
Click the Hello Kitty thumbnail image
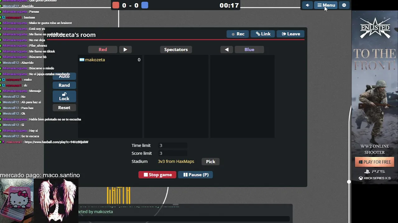[16, 201]
